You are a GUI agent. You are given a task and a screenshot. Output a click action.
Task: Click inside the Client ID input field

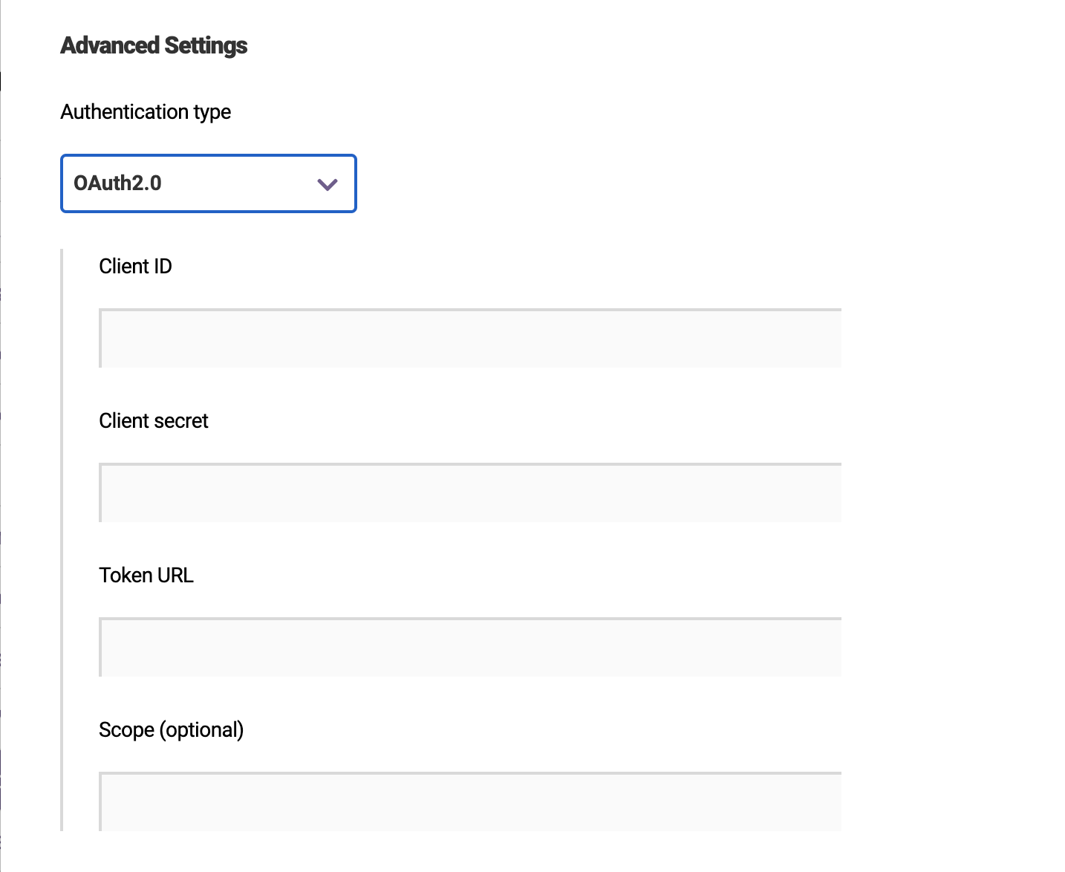(468, 338)
